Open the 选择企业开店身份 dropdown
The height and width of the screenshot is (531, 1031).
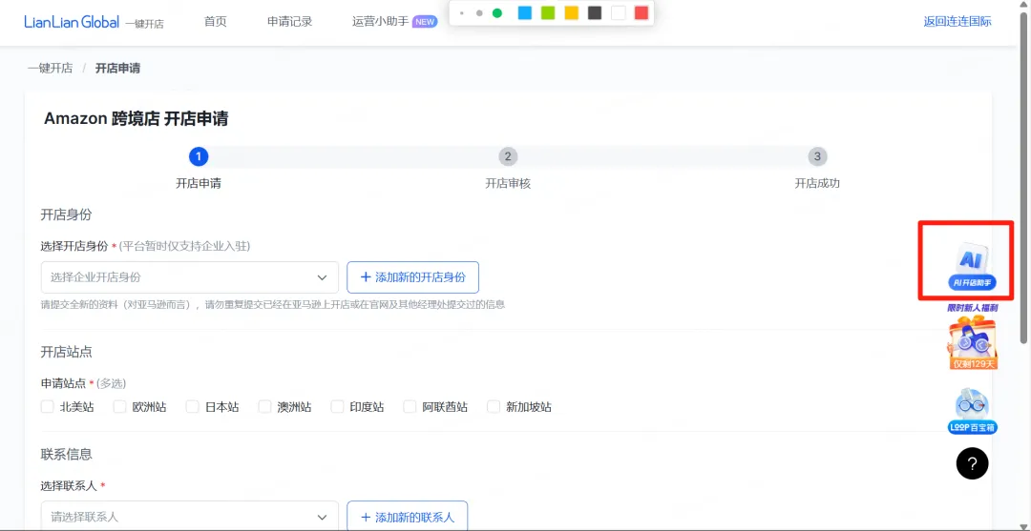pos(189,277)
